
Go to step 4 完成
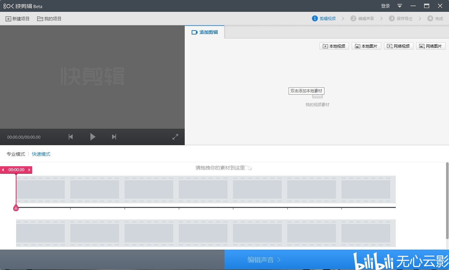click(x=435, y=18)
